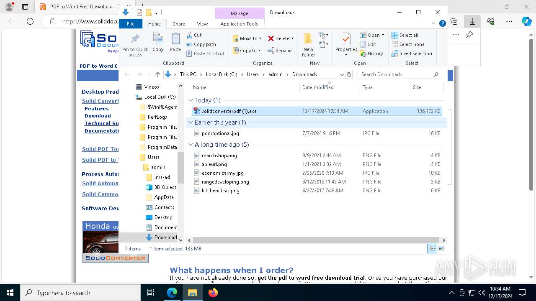Select the marchshop.png file
Image resolution: width=536 pixels, height=301 pixels.
click(x=317, y=156)
